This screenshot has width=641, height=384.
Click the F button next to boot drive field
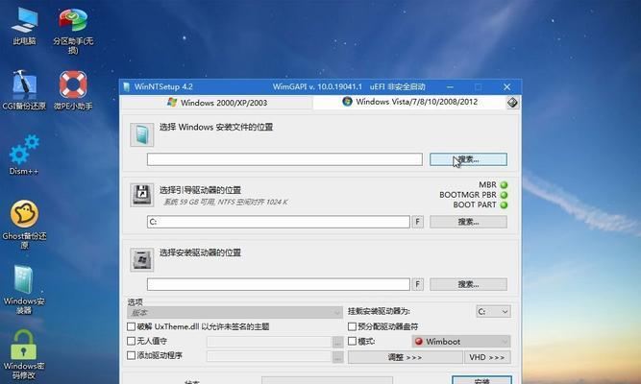(x=417, y=222)
